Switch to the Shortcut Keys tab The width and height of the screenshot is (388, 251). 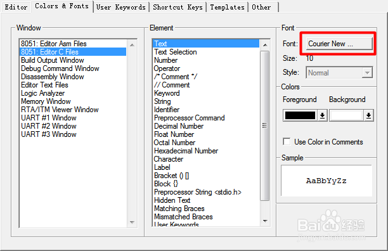178,7
